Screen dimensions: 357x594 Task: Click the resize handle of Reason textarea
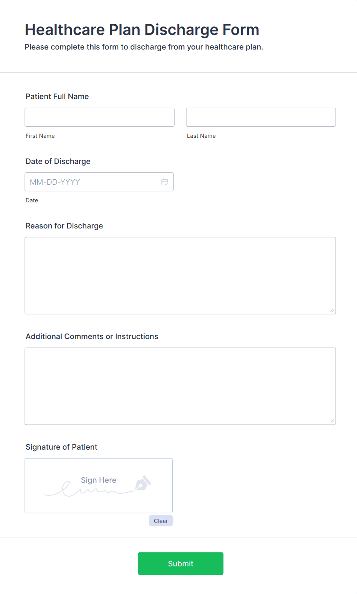[x=332, y=310]
